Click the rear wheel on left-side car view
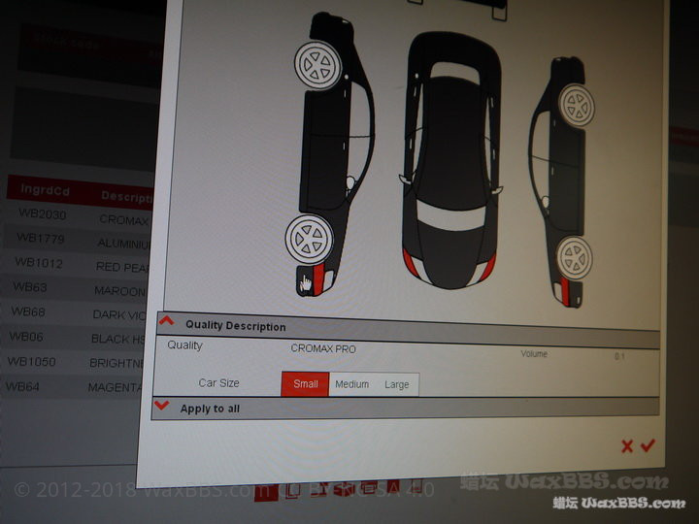This screenshot has height=524, width=699. coord(308,238)
